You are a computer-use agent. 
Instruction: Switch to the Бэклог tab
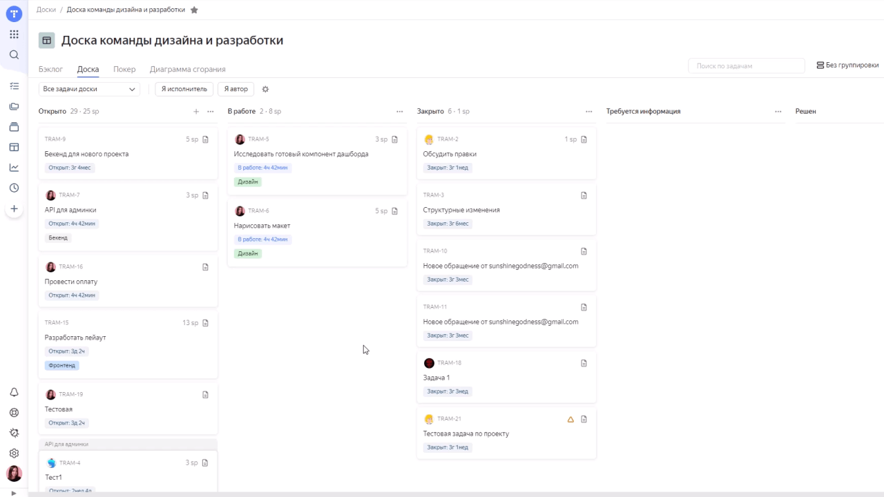50,69
